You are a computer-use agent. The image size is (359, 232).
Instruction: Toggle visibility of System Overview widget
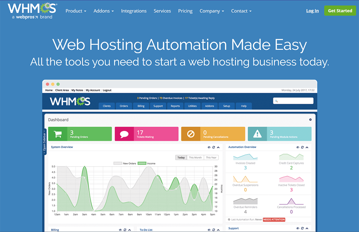[209, 147]
